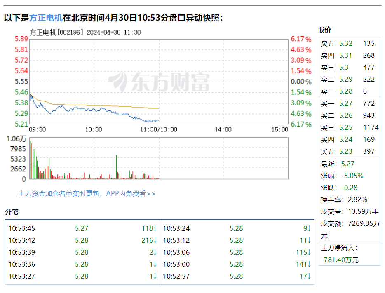Click tick row at 10:53:24
The width and height of the screenshot is (385, 293).
(237, 228)
